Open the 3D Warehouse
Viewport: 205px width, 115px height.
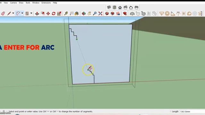tap(107, 13)
